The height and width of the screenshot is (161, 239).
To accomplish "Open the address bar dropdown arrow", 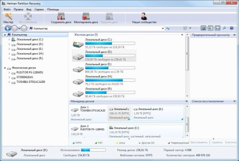I will [163, 29].
